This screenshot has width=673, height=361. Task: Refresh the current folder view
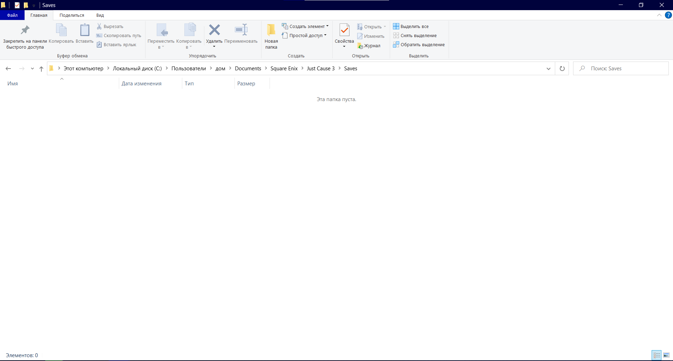[x=562, y=69]
